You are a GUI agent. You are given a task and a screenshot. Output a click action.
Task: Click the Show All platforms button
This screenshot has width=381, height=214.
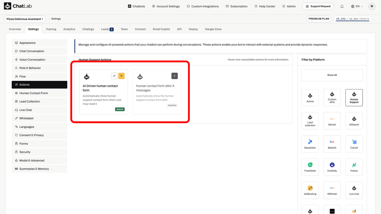point(332,75)
